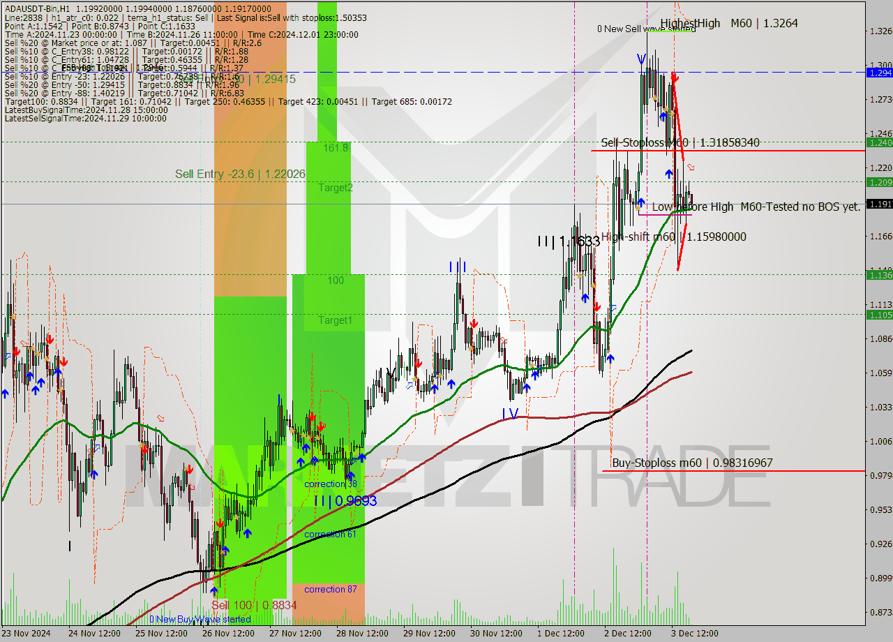Click the green 1.209 price tag

pyautogui.click(x=879, y=182)
